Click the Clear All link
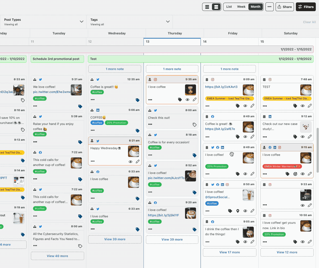This screenshot has height=268, width=319. (x=309, y=22)
